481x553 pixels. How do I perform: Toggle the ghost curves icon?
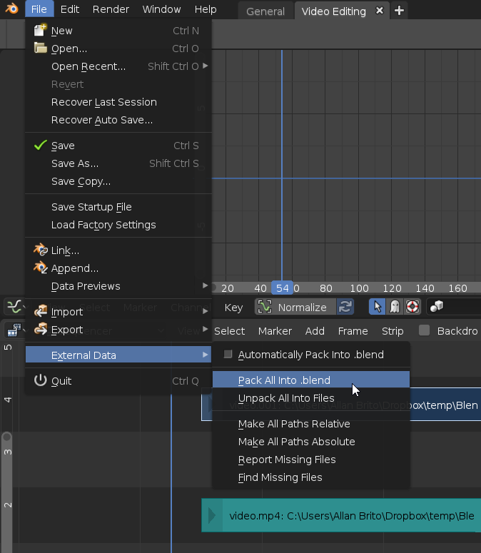point(394,307)
